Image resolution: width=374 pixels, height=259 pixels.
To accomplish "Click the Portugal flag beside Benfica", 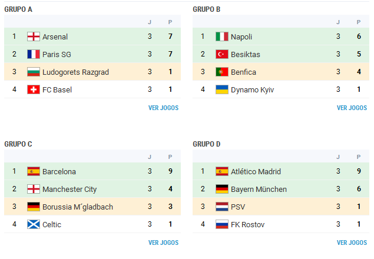I will pos(222,72).
